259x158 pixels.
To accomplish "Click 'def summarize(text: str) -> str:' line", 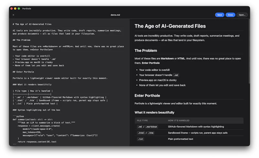I will click(x=33, y=120).
